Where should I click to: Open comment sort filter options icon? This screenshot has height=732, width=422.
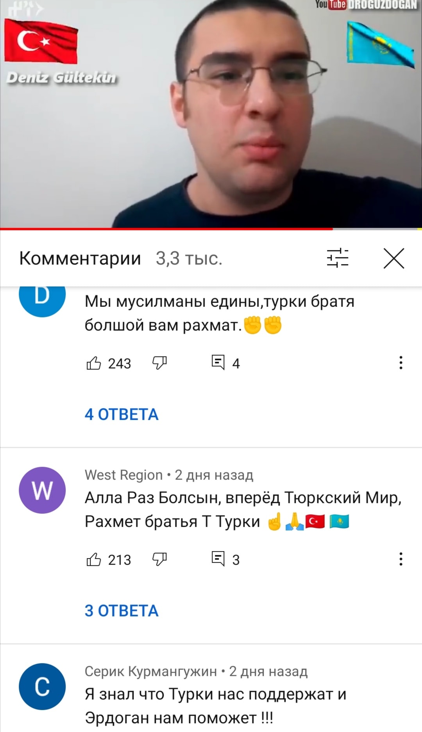(x=338, y=258)
